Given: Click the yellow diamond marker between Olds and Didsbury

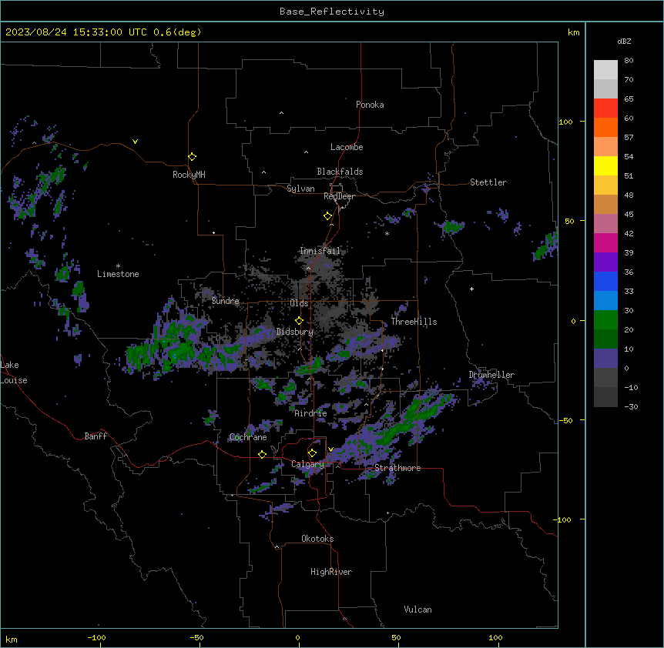Looking at the screenshot, I should coord(299,321).
